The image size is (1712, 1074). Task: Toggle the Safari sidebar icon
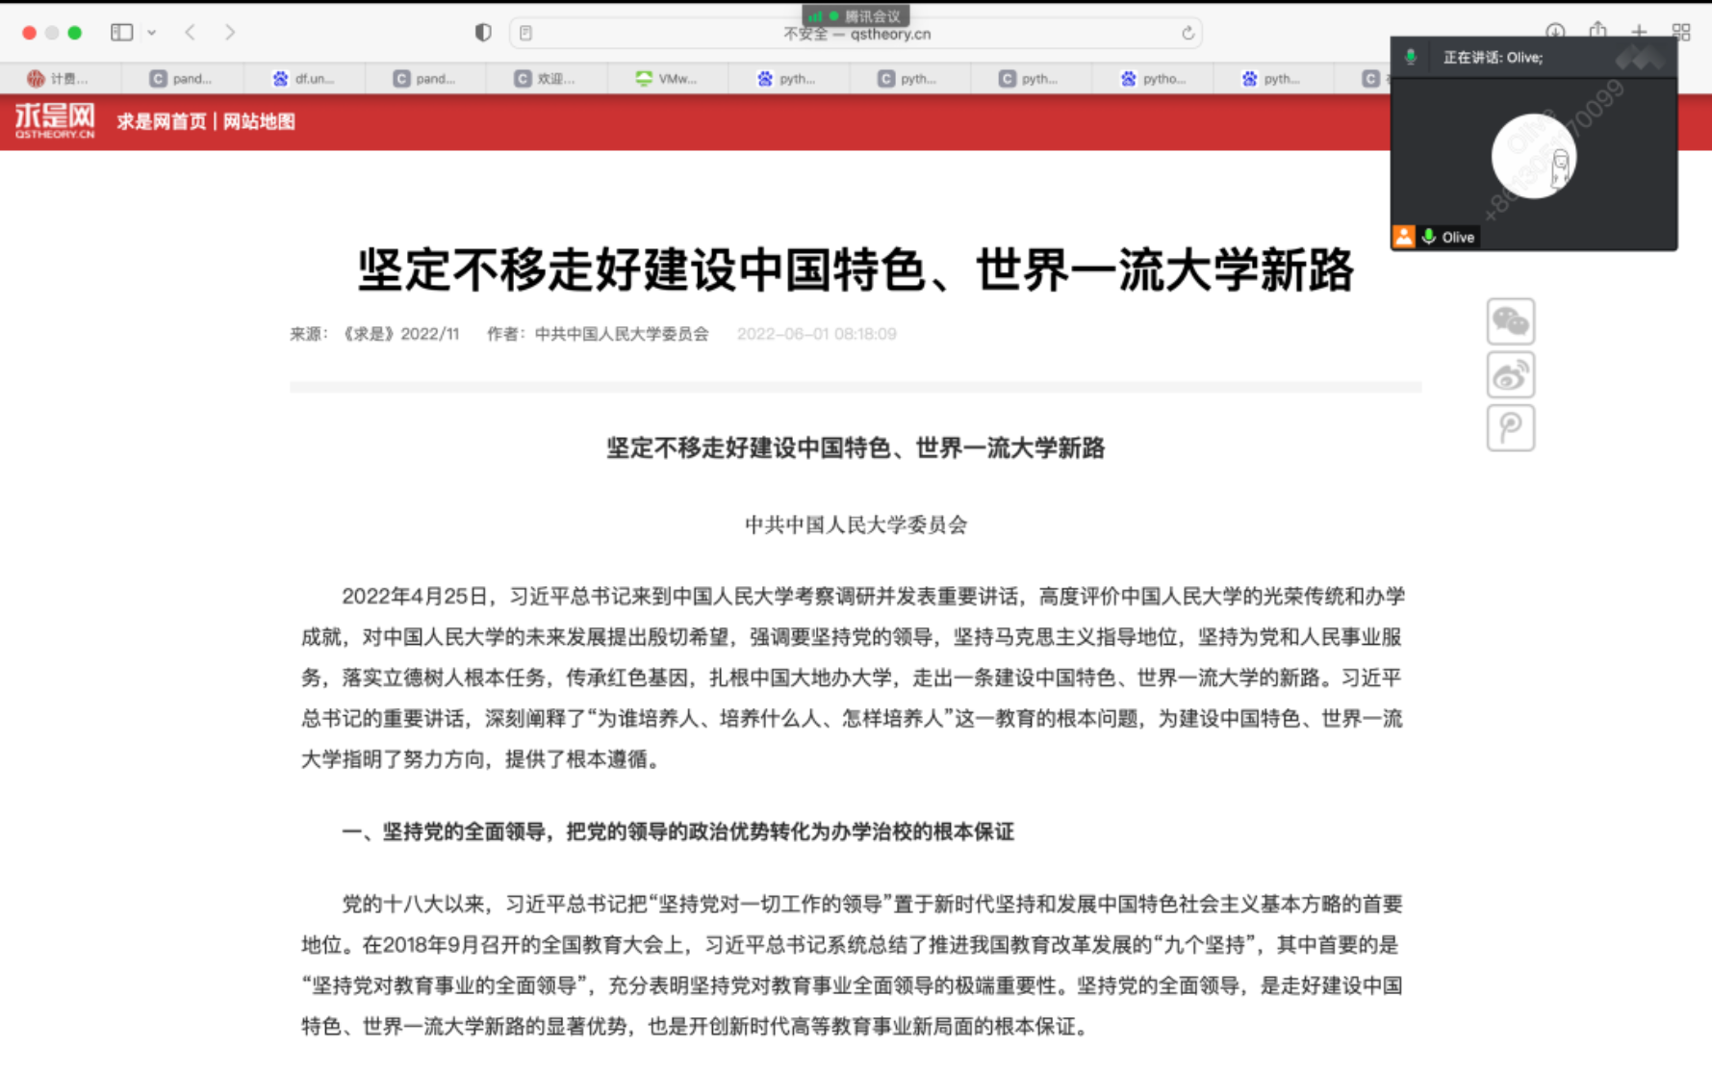[121, 33]
